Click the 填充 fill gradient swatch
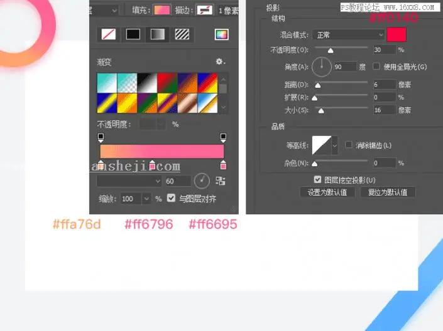Screen dimensions: 443x331 pyautogui.click(x=162, y=10)
